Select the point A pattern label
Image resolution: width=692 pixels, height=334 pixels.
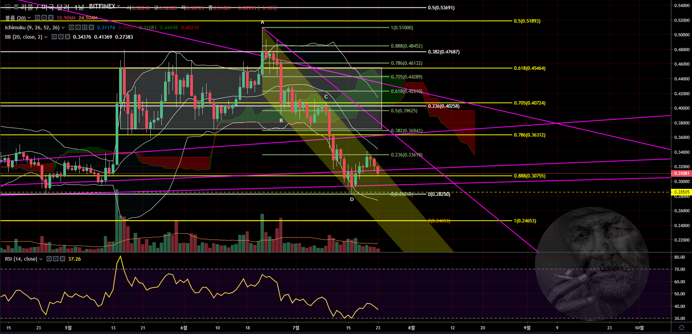(262, 22)
